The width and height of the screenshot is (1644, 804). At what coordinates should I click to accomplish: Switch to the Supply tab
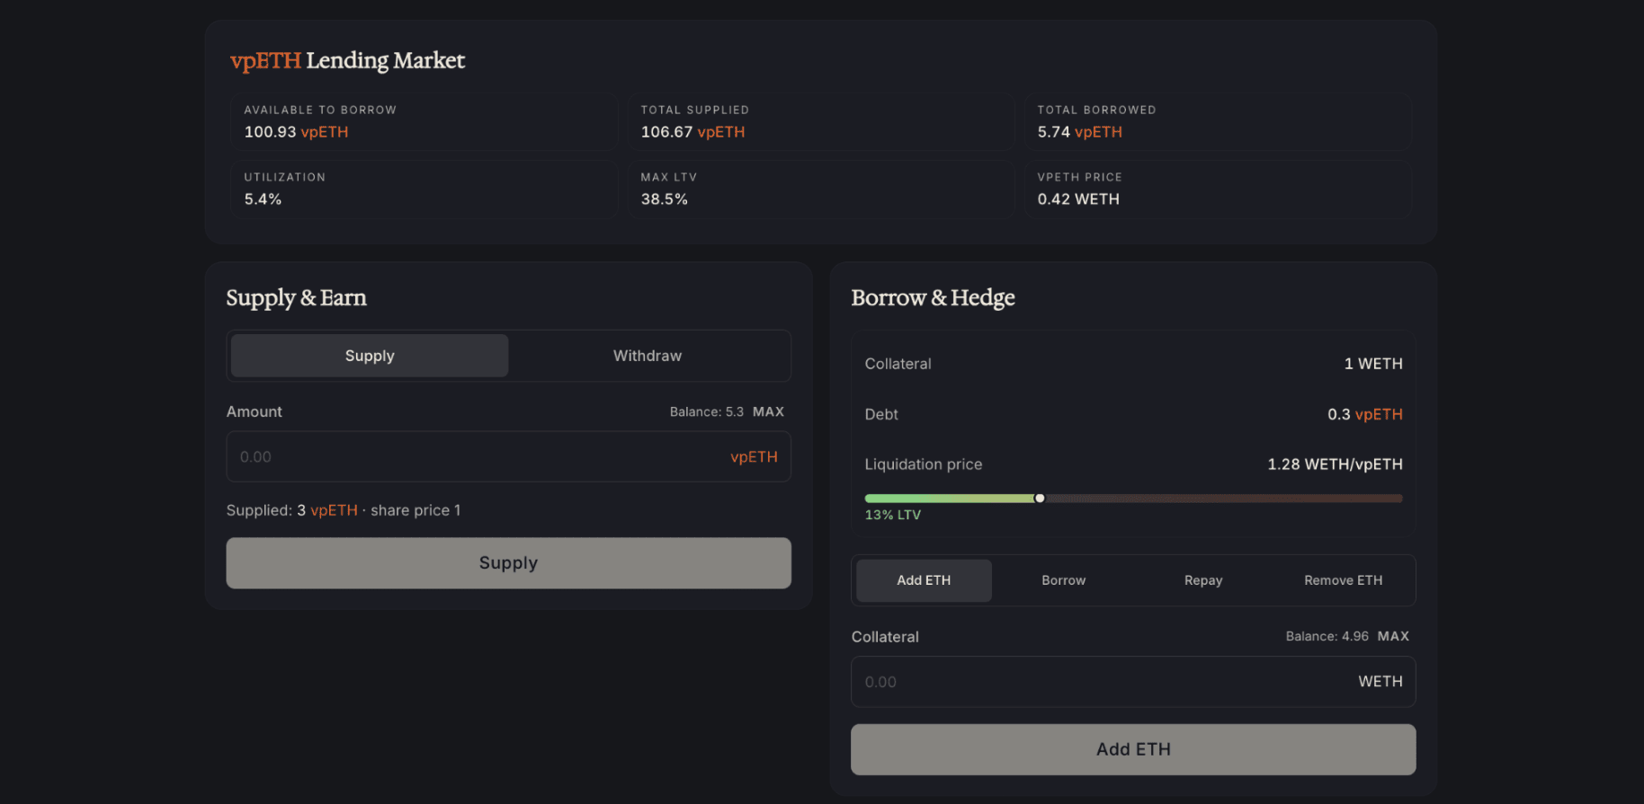coord(370,356)
